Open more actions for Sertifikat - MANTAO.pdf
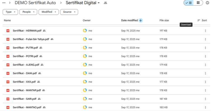This screenshot has width=211, height=111. 205,107
